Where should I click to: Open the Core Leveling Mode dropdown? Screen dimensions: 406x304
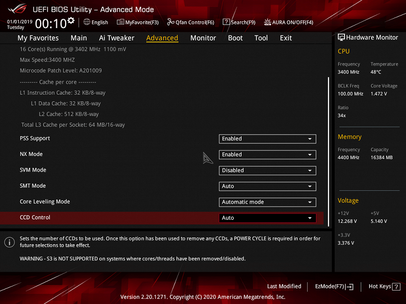click(x=268, y=202)
